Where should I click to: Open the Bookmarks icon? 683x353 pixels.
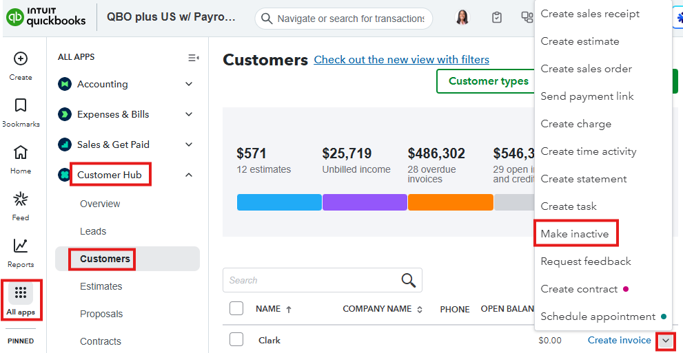[21, 105]
